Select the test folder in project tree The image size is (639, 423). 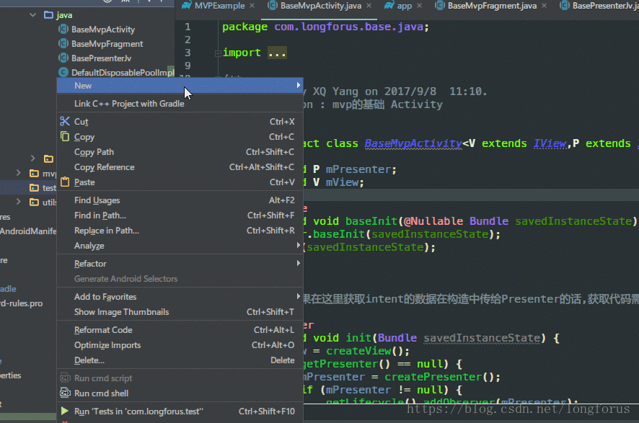(x=49, y=187)
